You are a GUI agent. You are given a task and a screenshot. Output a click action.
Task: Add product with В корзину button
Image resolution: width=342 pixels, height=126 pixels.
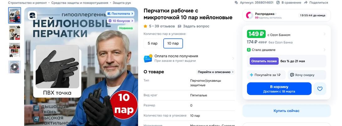279,89
